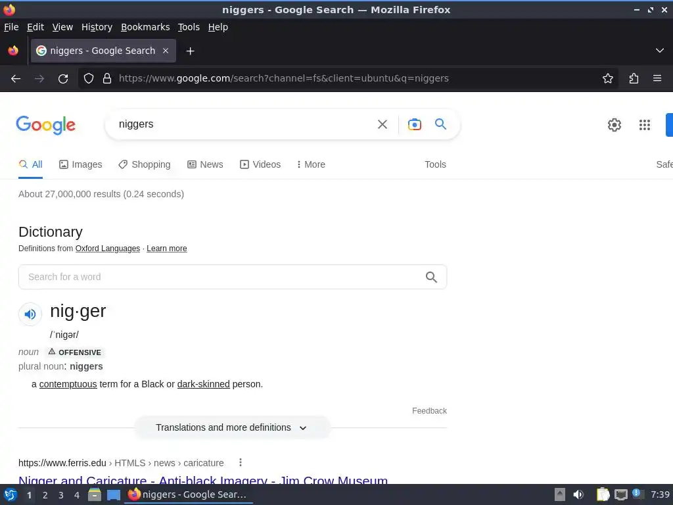
Task: Open the file manager from taskbar
Action: [x=95, y=494]
